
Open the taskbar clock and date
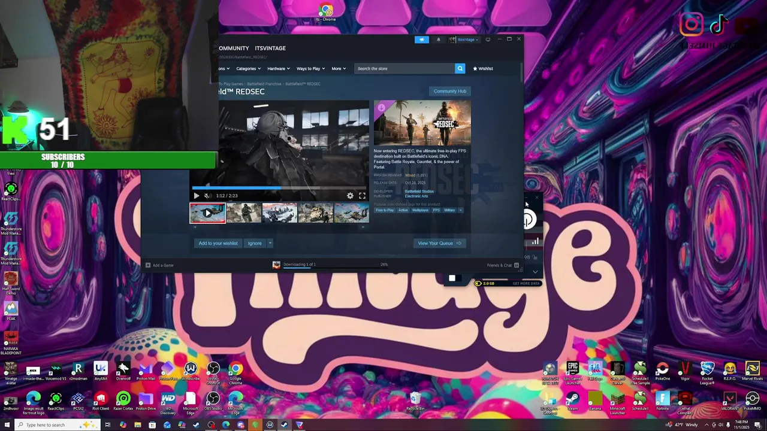coord(741,425)
